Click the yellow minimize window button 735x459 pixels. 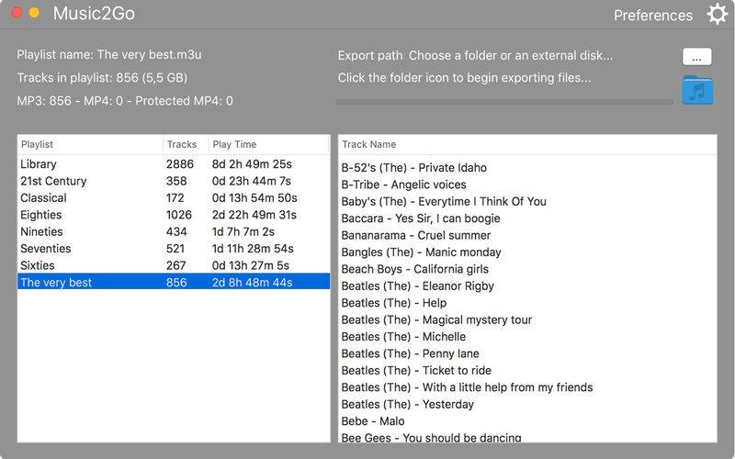(x=34, y=13)
